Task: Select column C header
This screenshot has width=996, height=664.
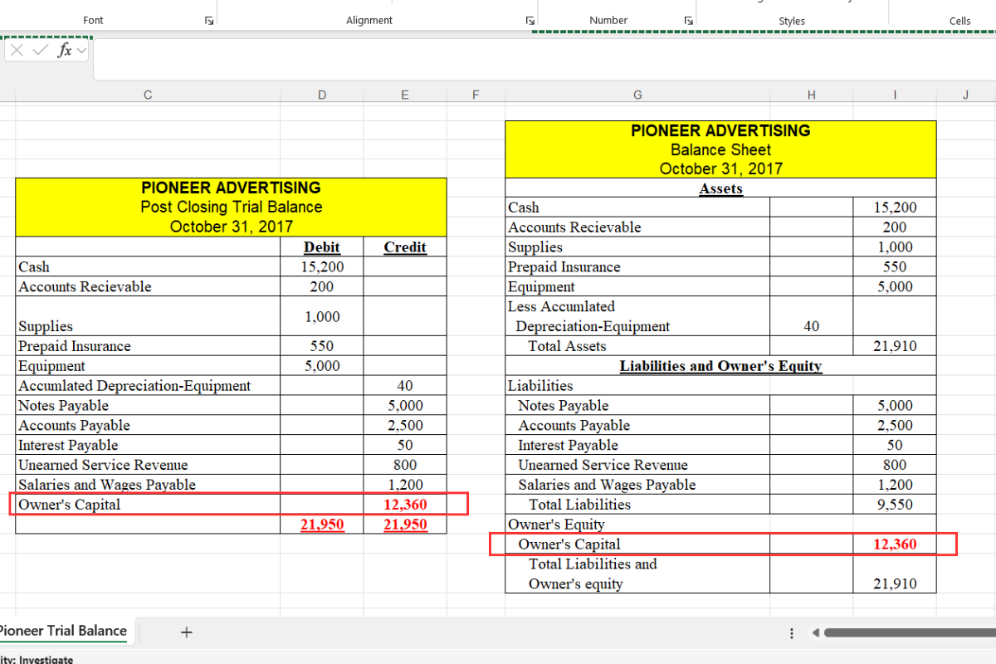Action: coord(148,95)
